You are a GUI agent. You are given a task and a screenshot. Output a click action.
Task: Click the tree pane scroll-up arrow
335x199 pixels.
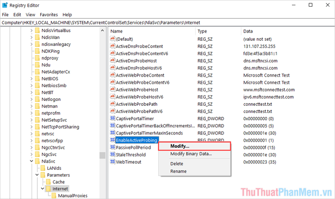pyautogui.click(x=102, y=31)
